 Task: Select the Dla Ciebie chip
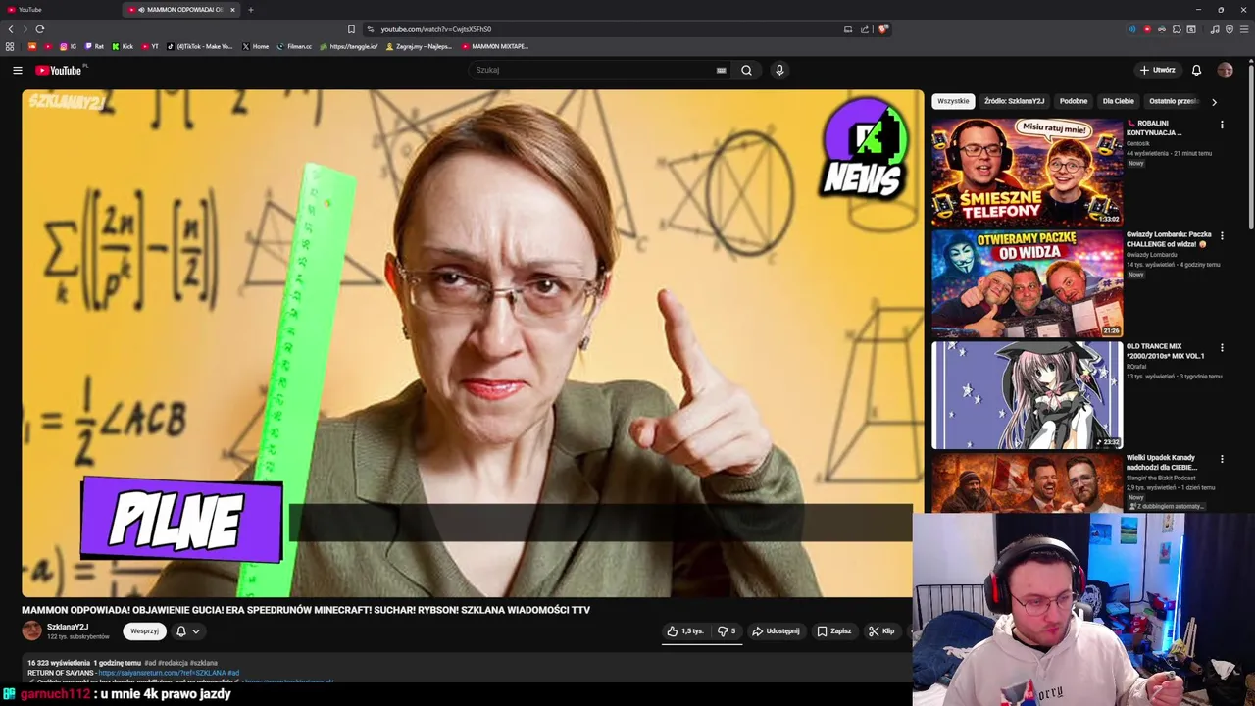pos(1118,101)
